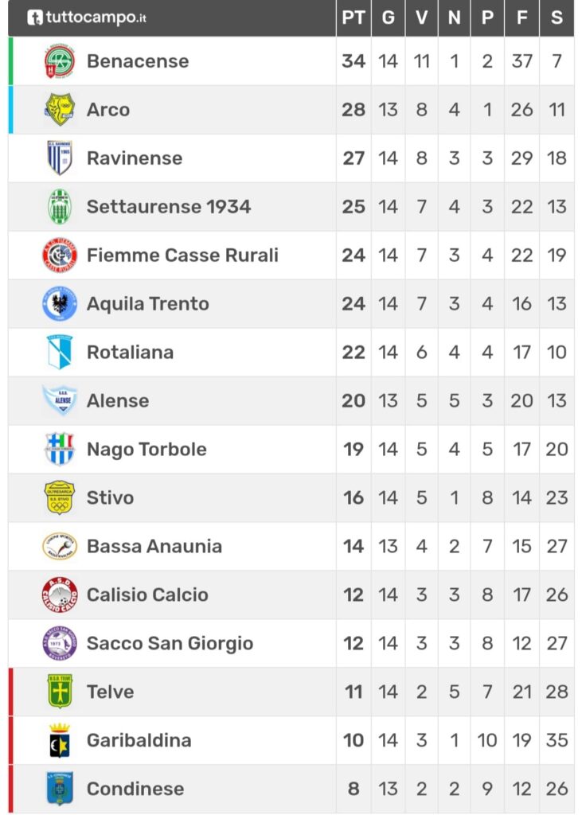This screenshot has height=815, width=582.
Task: Sort table by G column header
Action: coord(388,18)
